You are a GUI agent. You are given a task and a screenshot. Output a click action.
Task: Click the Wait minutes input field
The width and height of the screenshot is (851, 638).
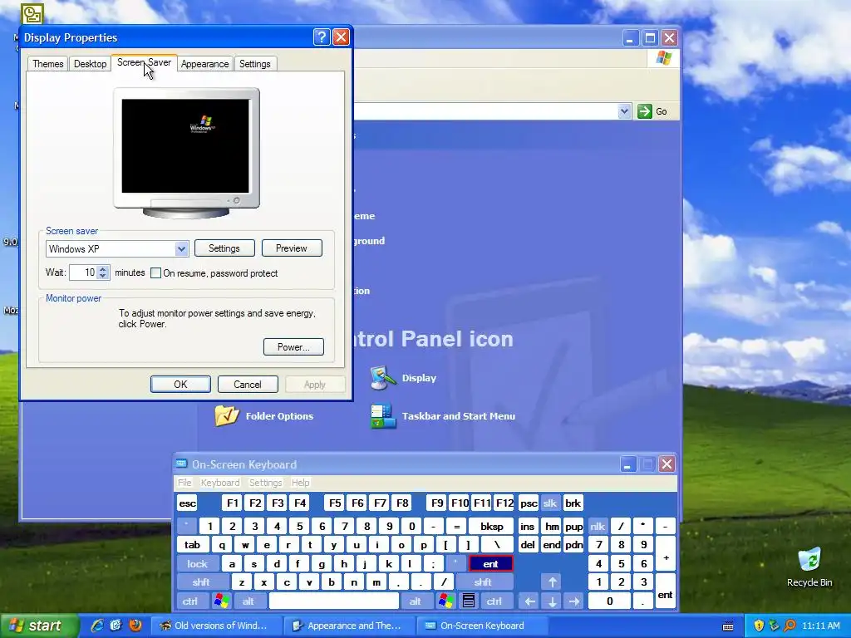[84, 272]
